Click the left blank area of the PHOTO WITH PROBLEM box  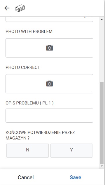pyautogui.click(x=24, y=48)
